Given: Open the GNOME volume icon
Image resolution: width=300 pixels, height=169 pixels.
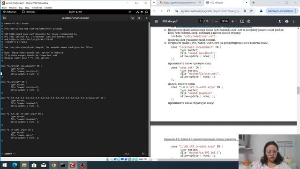Looking at the screenshot, I should 142,12.
